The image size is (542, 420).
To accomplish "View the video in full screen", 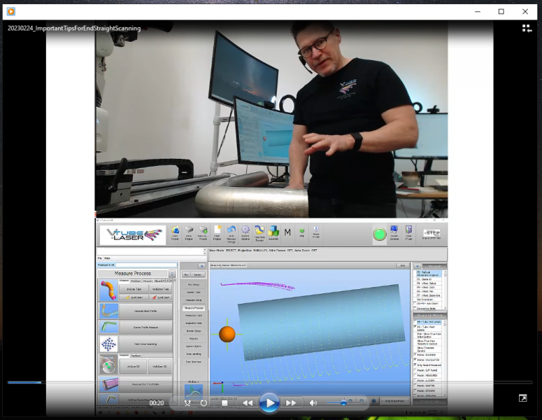I will pyautogui.click(x=522, y=398).
